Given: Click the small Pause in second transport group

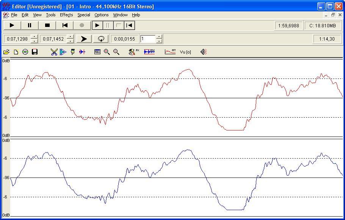Looking at the screenshot, I should point(108,25).
